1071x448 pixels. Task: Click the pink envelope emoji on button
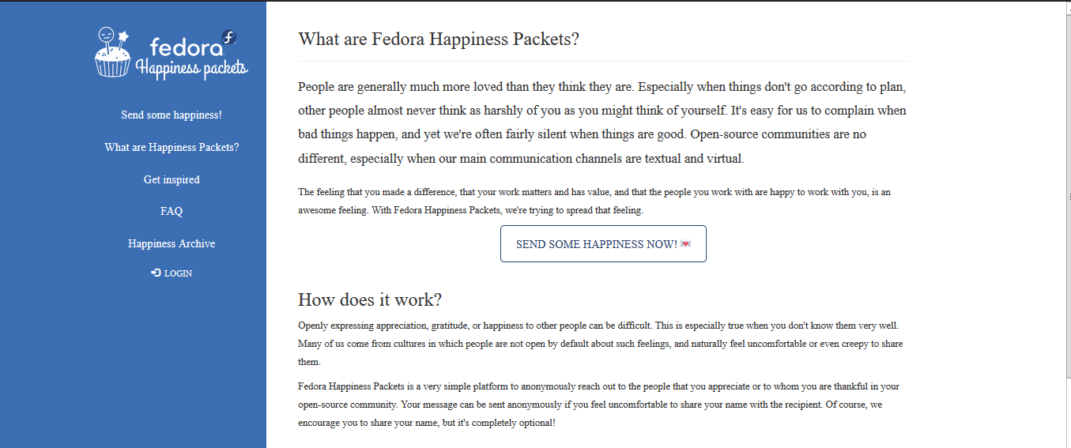685,244
